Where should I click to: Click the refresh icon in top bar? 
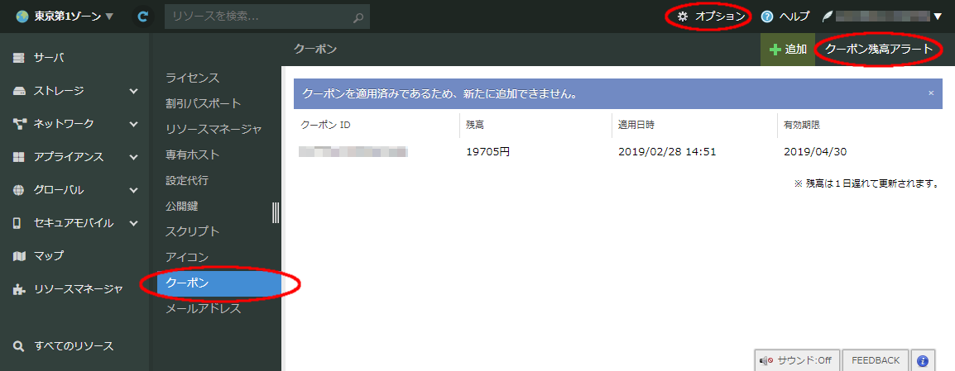tap(143, 17)
